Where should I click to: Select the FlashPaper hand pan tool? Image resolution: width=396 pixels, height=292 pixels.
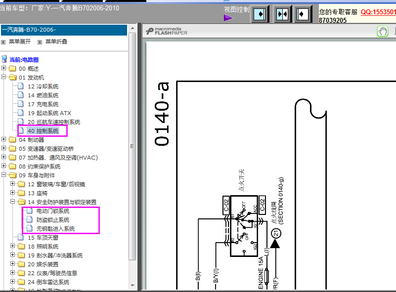pos(382,32)
